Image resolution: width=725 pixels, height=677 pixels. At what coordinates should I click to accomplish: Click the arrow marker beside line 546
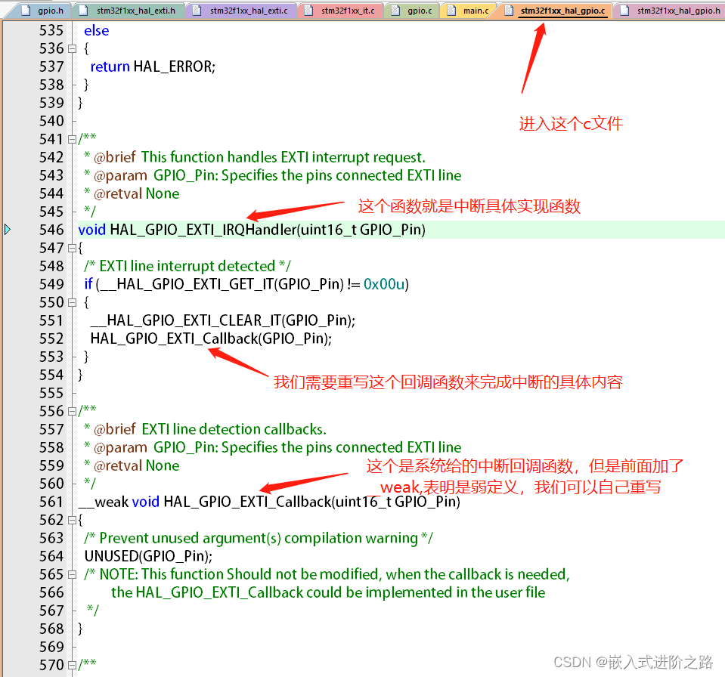click(6, 229)
